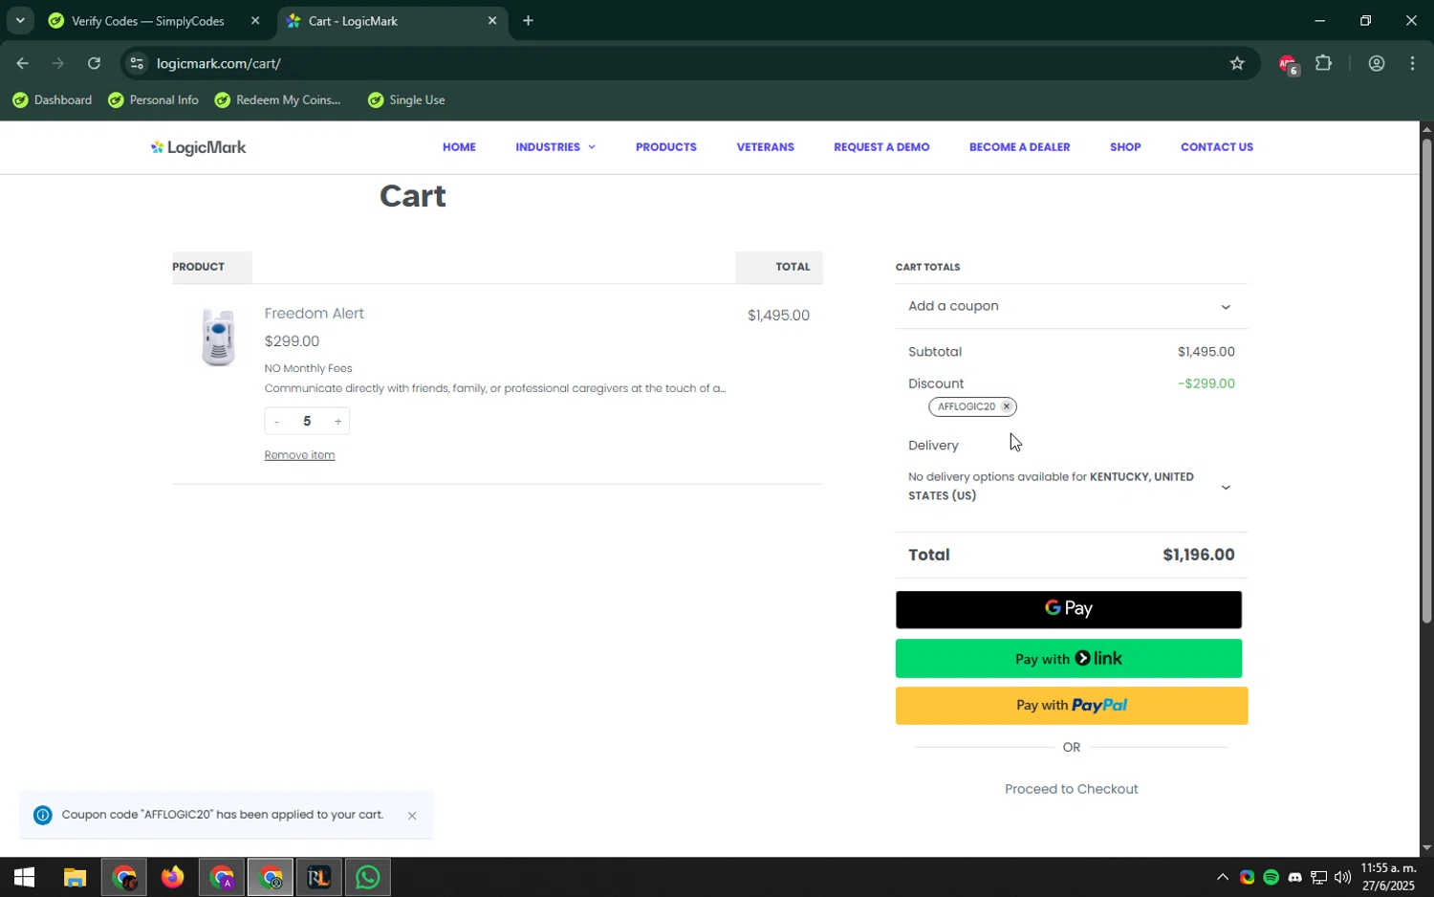Expand the delivery options chevron

1226,488
